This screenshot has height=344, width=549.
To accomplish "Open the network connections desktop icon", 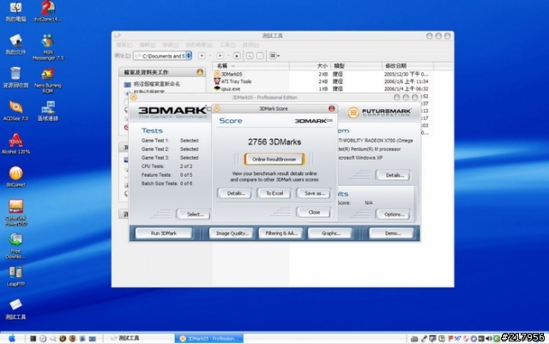I will (x=48, y=111).
